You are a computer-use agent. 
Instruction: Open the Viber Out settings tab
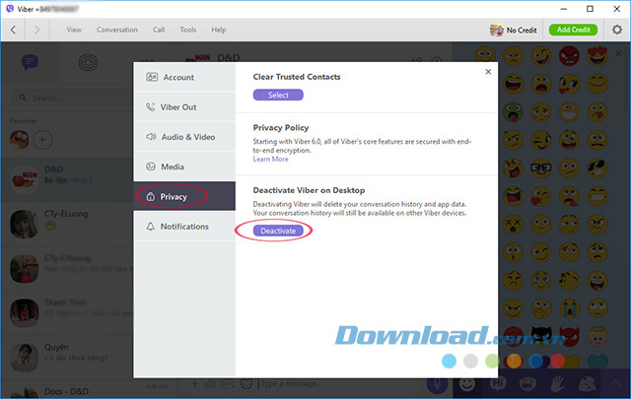[184, 107]
